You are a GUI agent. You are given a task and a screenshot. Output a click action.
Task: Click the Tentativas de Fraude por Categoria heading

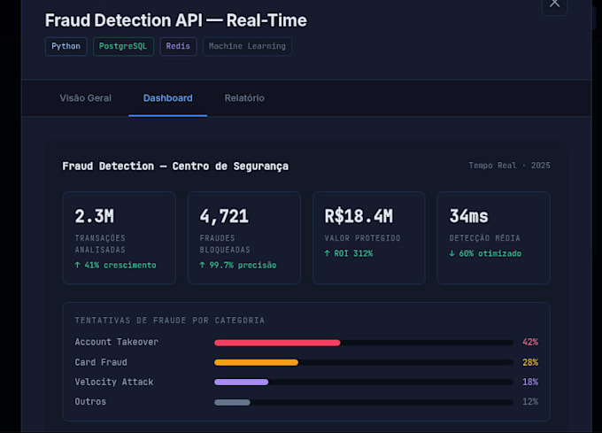pos(170,321)
